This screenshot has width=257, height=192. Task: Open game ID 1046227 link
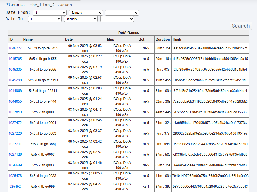click(15, 48)
